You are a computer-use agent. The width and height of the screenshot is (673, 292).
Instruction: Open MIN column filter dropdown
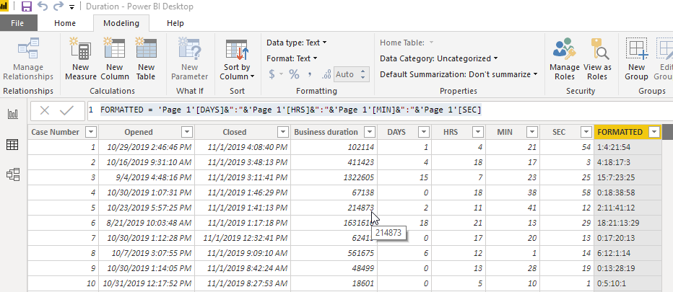pos(531,132)
